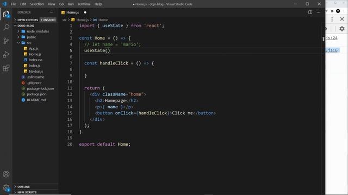Click the unsaved dot on Home.js tab

(85, 12)
